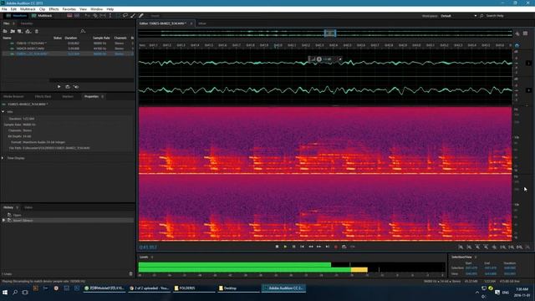The image size is (535, 301).
Task: Click the red Record button
Action: point(336,247)
